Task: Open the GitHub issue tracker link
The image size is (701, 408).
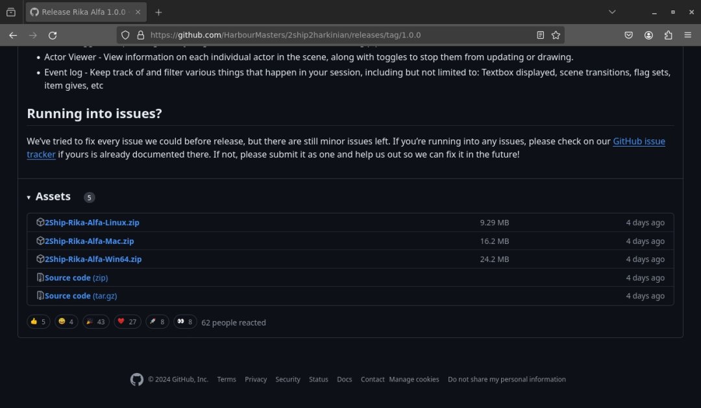Action: 639,141
